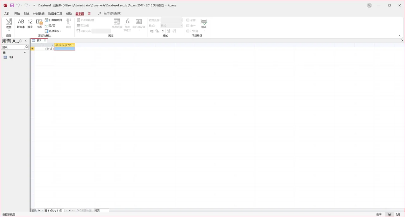Open the 视图 (Views) dropdown arrow
The image size is (405, 217).
(x=9, y=30)
